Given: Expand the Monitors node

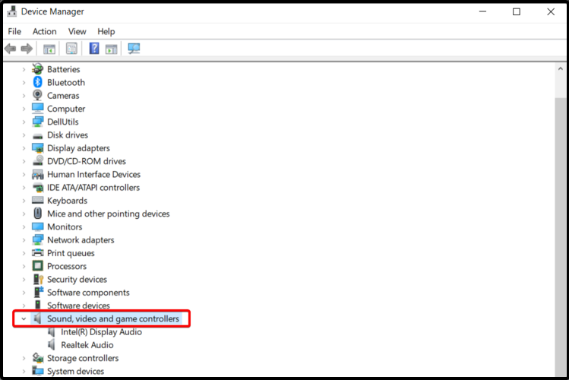Looking at the screenshot, I should coord(24,226).
